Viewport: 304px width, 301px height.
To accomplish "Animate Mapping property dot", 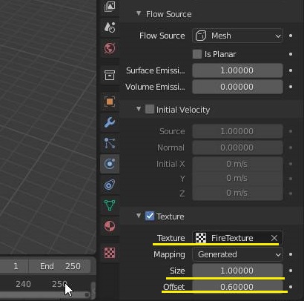I will pos(291,254).
